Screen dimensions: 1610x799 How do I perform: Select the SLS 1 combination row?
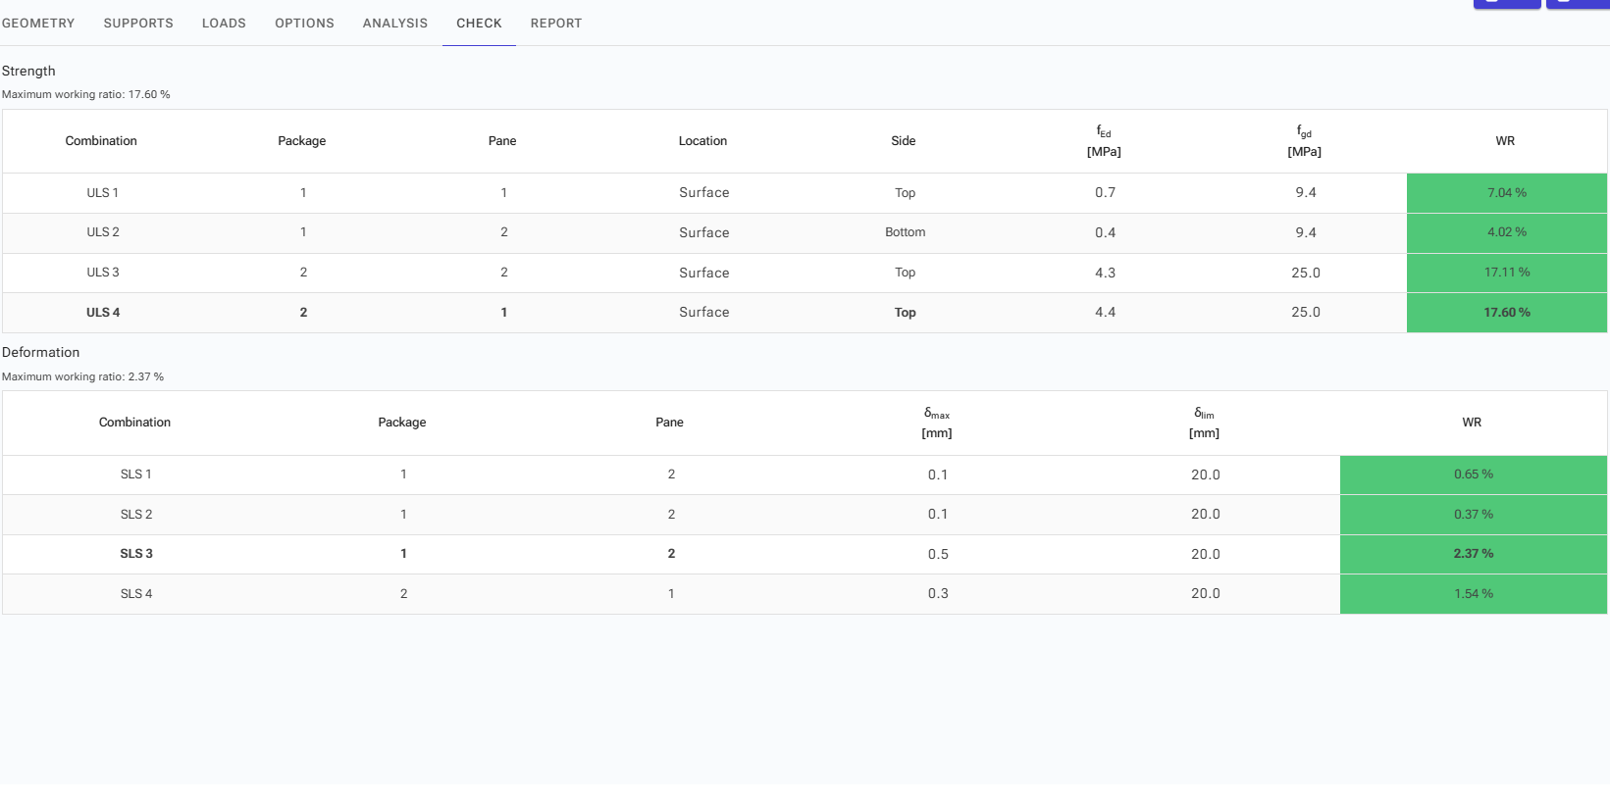click(x=136, y=474)
